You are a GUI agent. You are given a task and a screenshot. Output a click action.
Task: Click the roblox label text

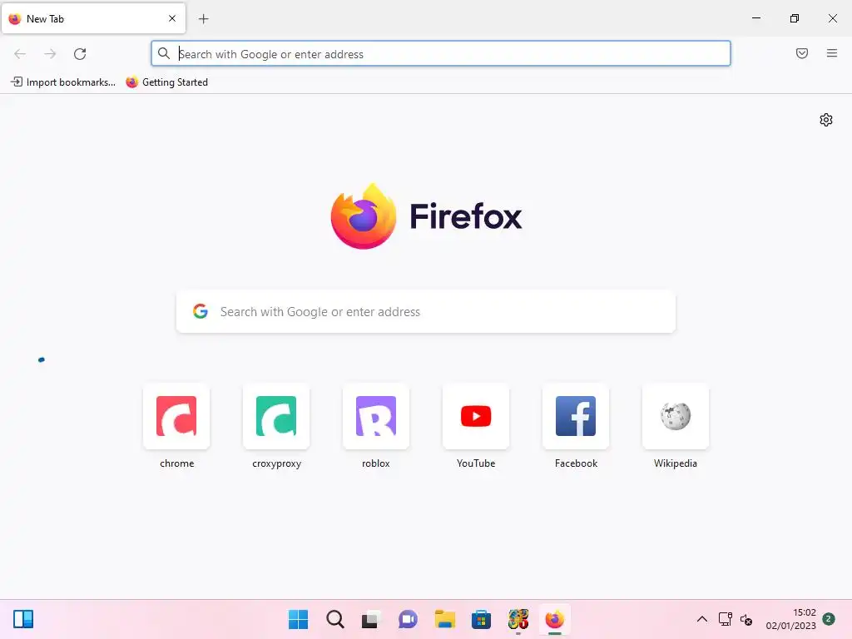point(376,463)
